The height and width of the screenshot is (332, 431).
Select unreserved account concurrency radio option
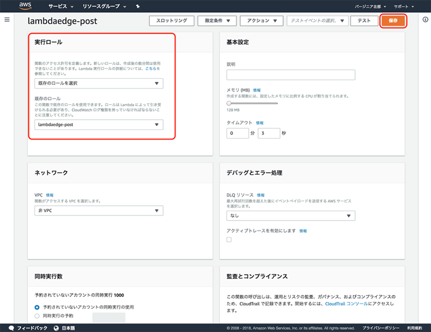coord(37,307)
